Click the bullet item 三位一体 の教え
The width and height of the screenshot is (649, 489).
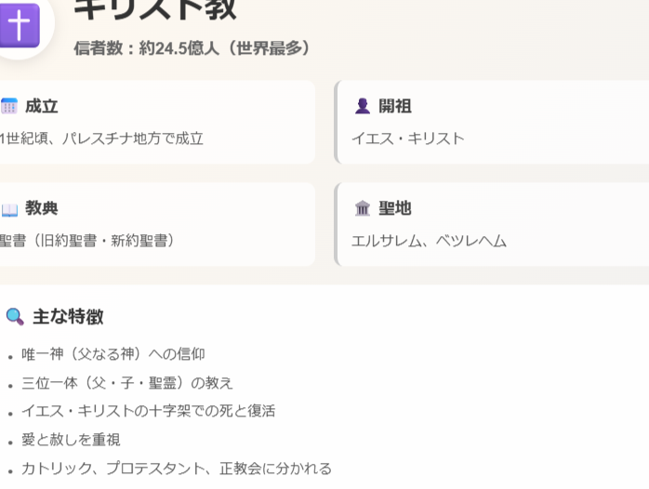pyautogui.click(x=127, y=383)
